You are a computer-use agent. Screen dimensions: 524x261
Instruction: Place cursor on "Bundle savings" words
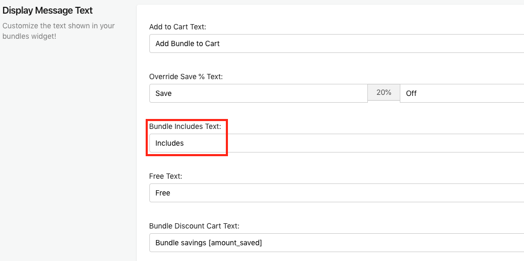point(181,243)
